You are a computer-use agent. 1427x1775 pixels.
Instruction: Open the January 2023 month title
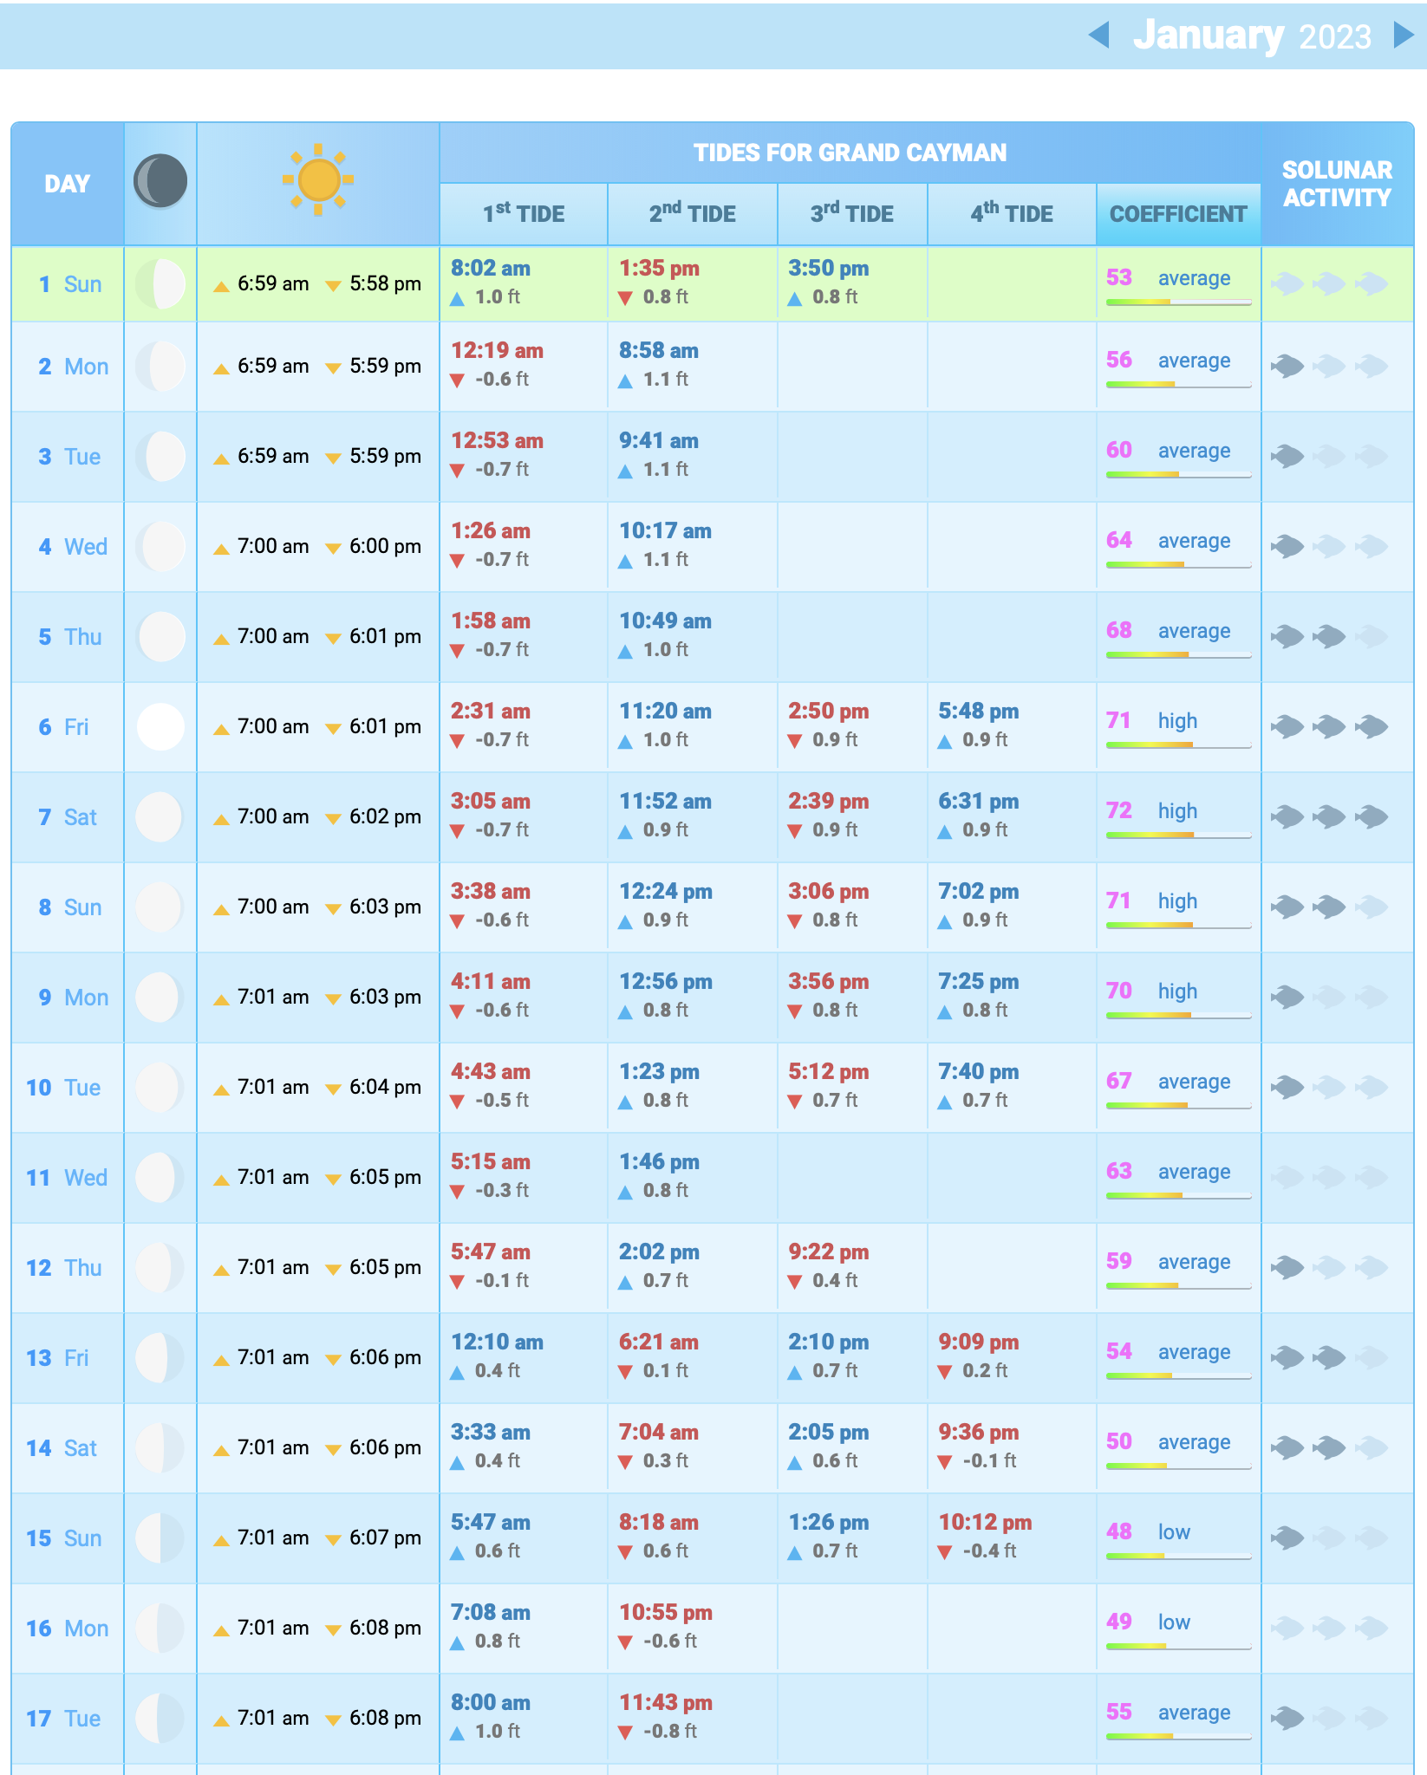click(1251, 36)
